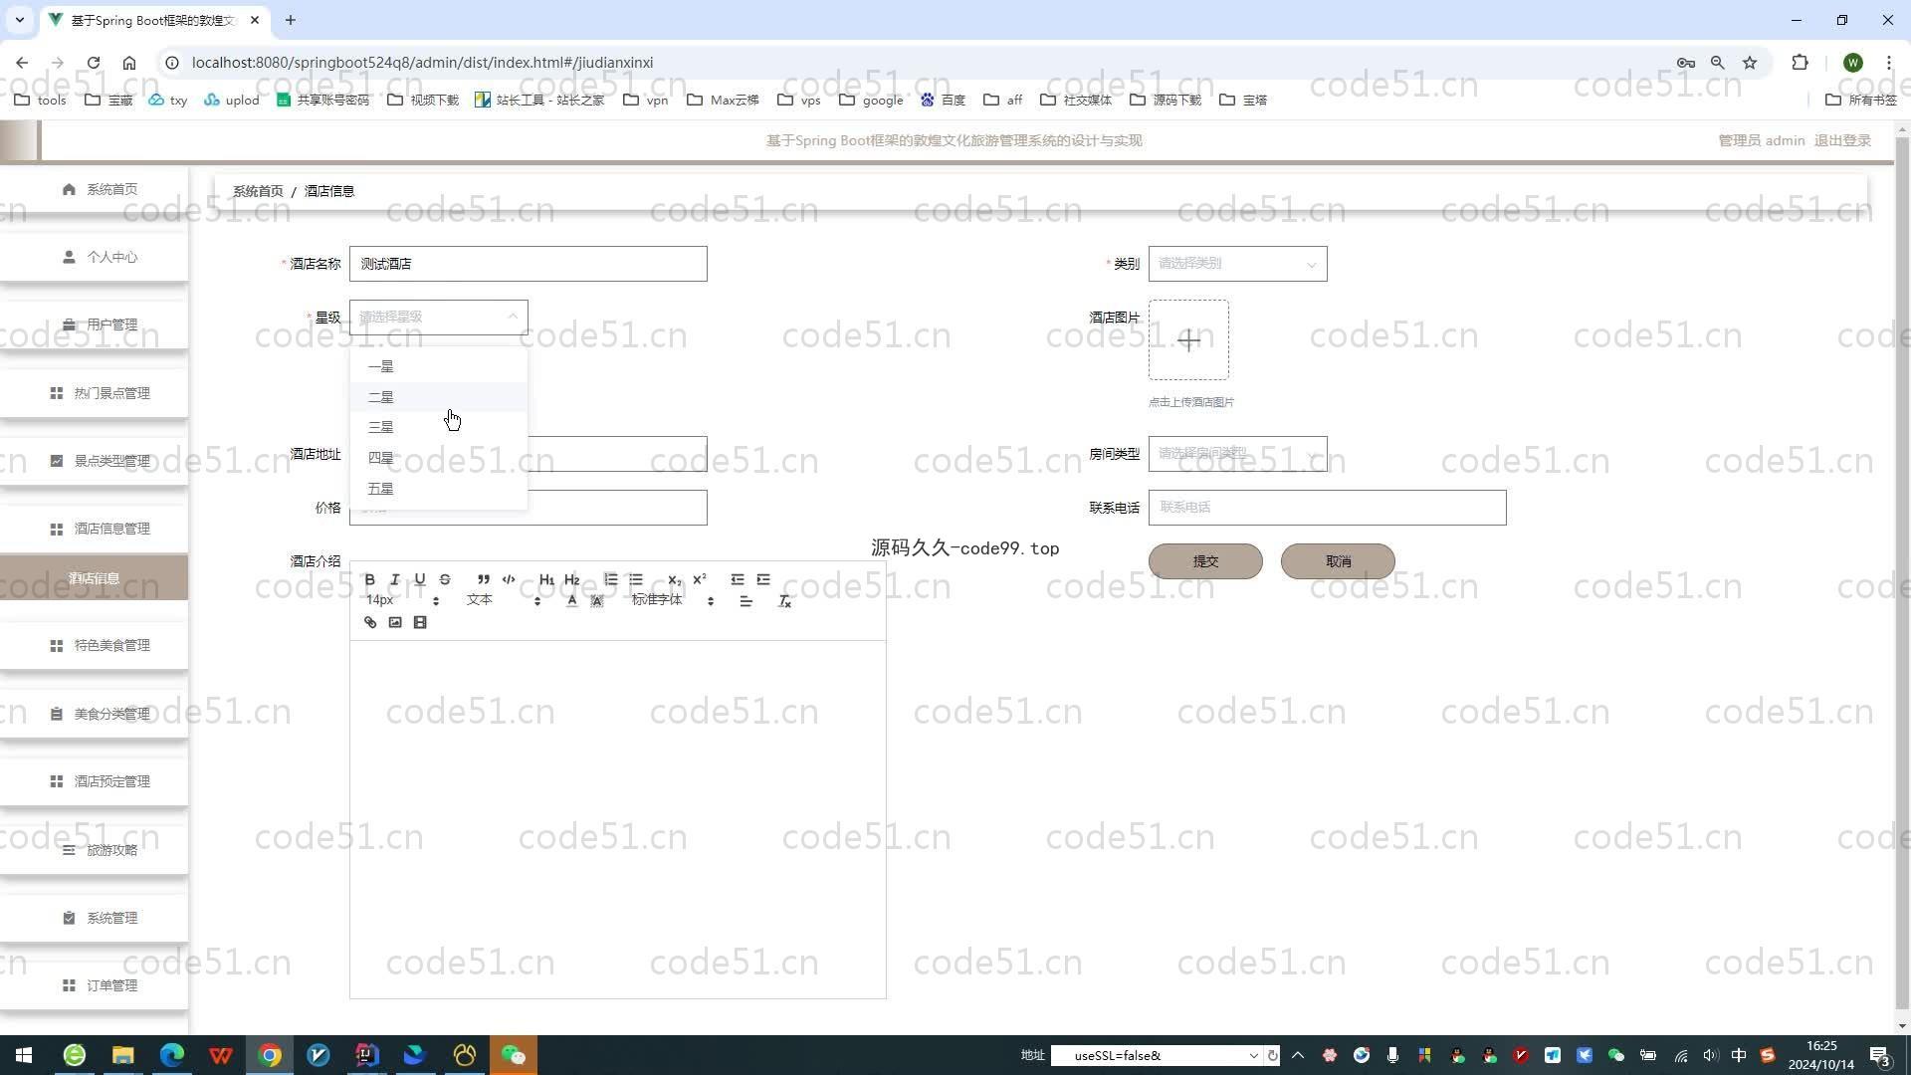Expand 酒店预定管理 in the sidebar
Image resolution: width=1911 pixels, height=1075 pixels.
94,781
